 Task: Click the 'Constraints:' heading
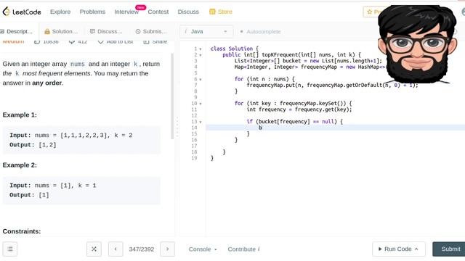(22, 231)
